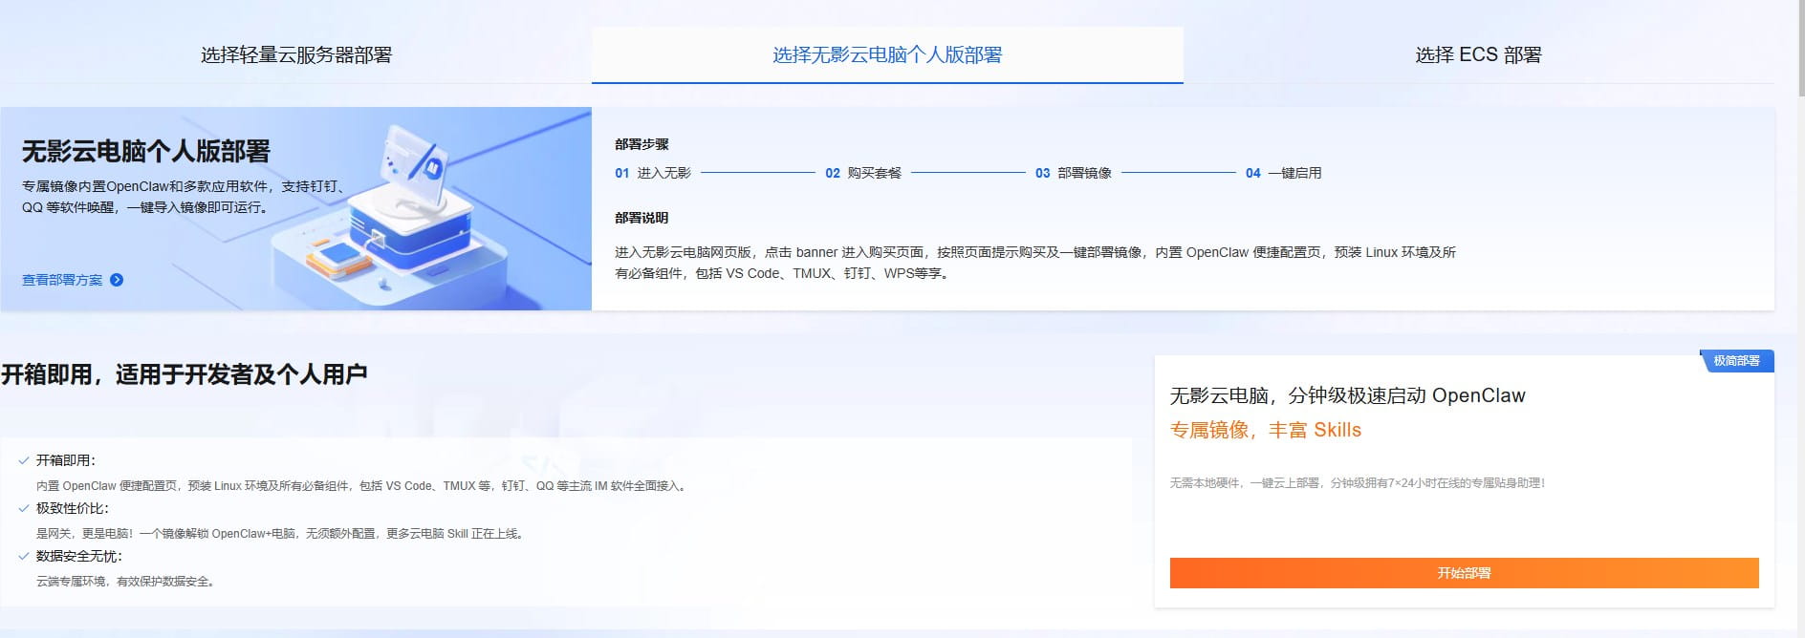
Task: Open the 查看部署方案 link
Action: (x=62, y=280)
